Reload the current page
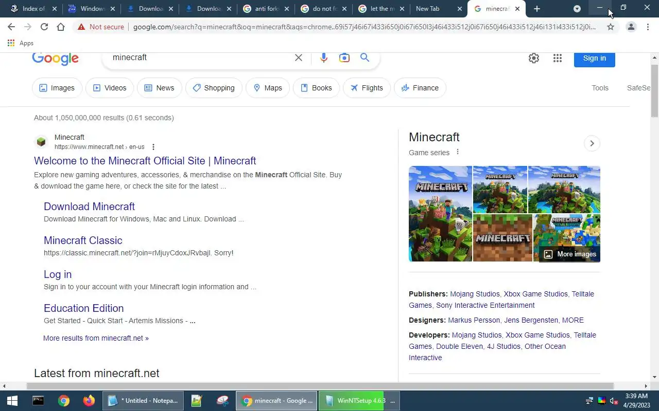659x411 pixels. coord(44,27)
